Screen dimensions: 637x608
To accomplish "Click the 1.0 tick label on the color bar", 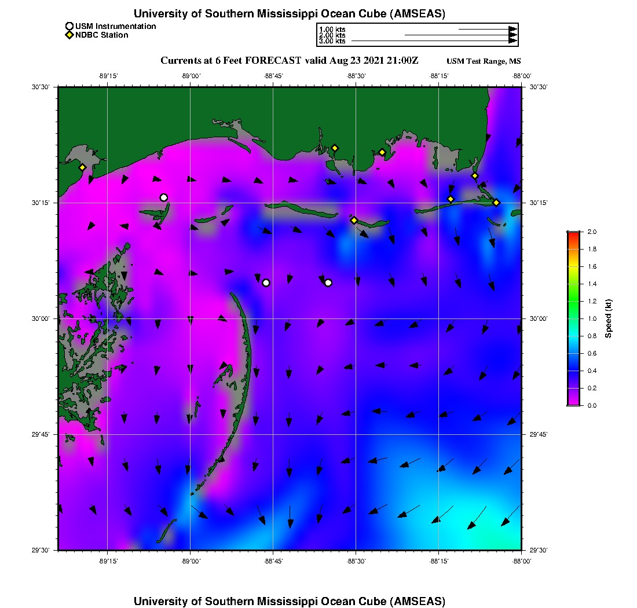I will coord(591,318).
